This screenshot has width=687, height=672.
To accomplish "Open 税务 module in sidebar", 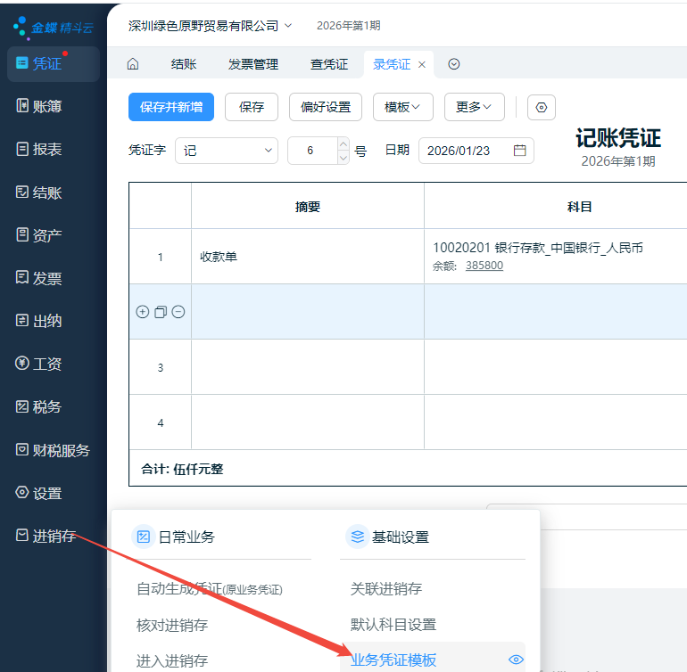I will 48,406.
